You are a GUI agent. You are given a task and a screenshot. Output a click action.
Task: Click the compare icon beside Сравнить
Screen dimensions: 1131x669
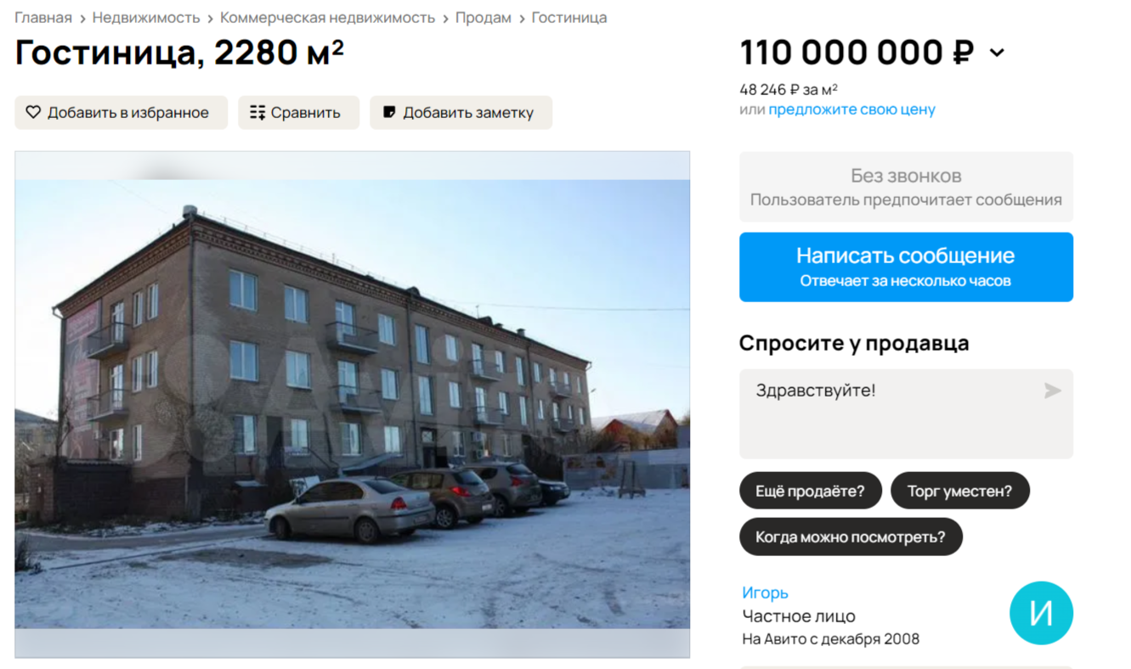257,112
